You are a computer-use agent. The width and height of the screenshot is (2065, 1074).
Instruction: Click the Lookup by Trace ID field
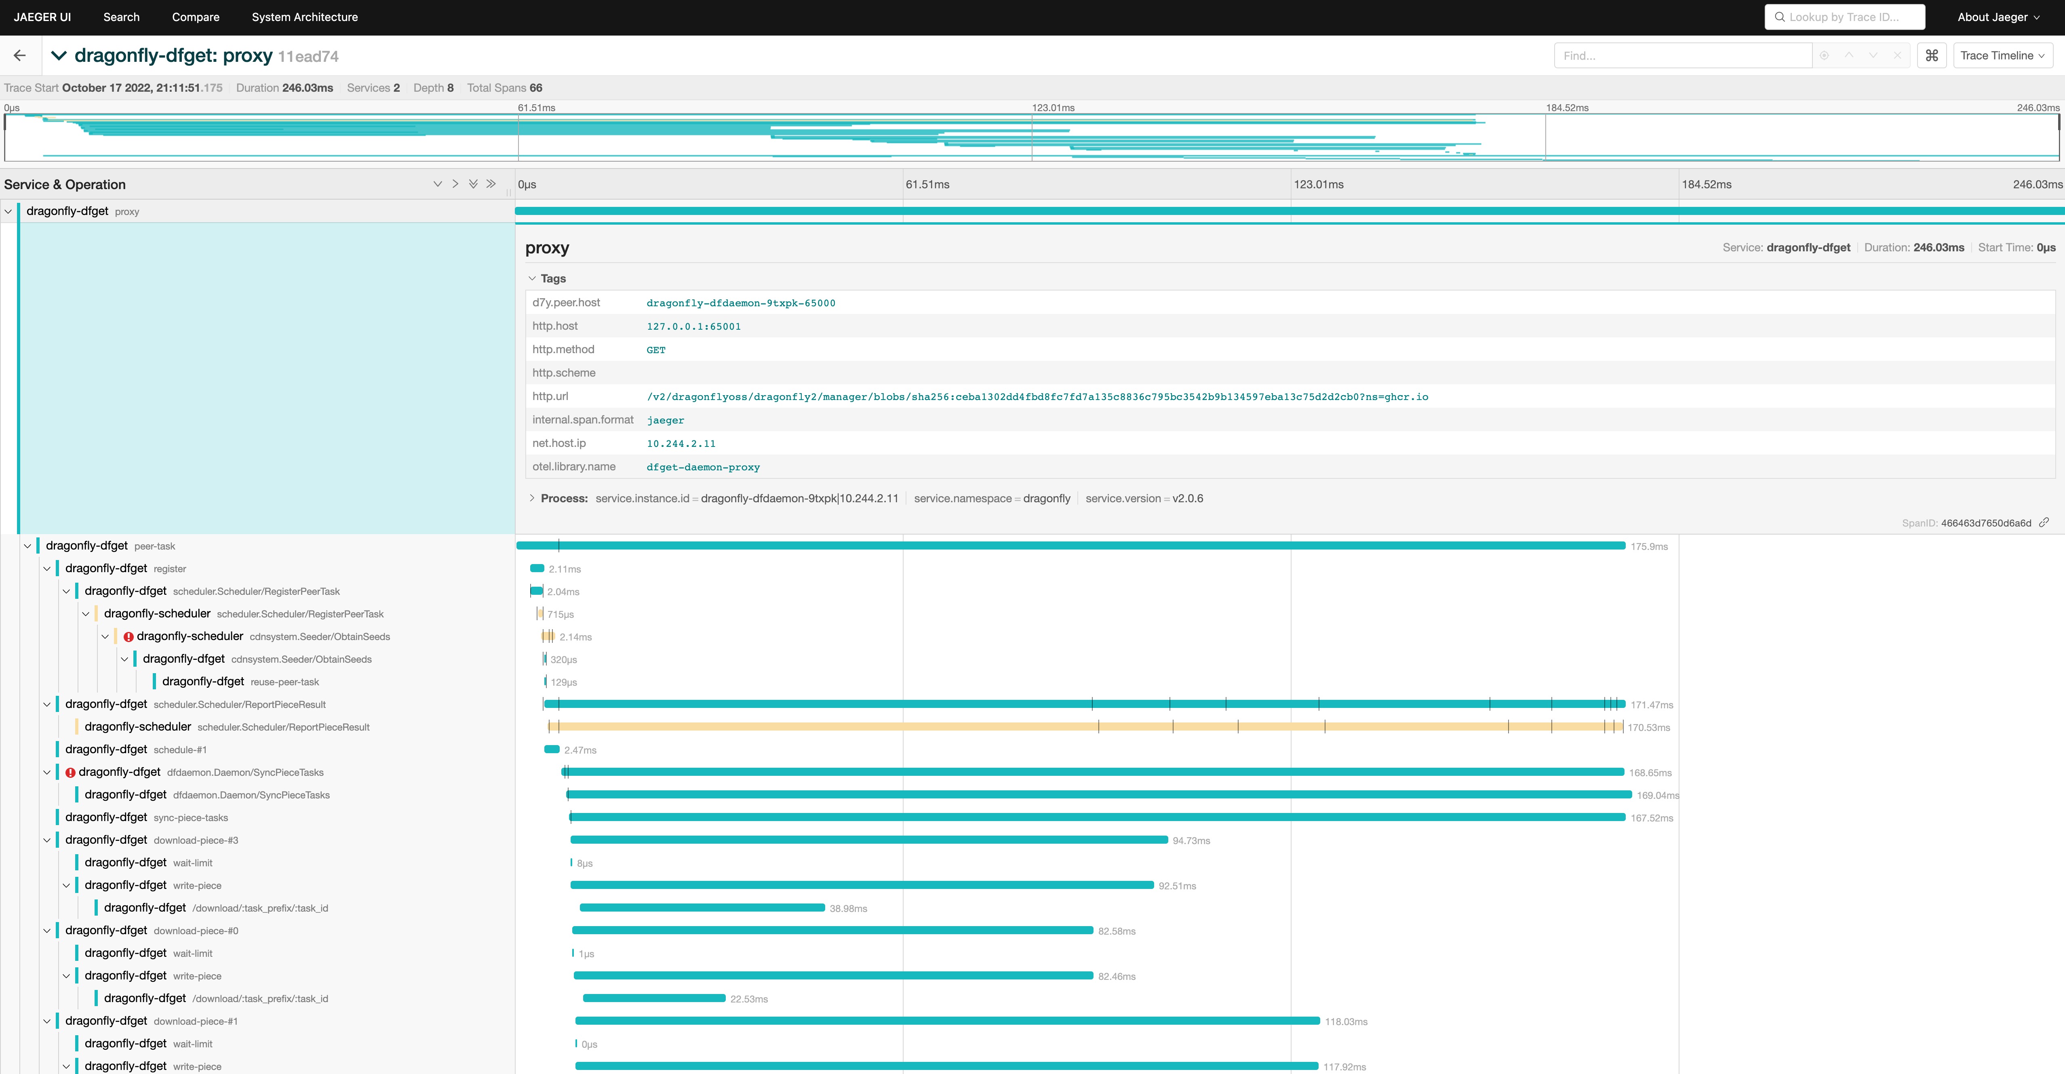tap(1844, 17)
